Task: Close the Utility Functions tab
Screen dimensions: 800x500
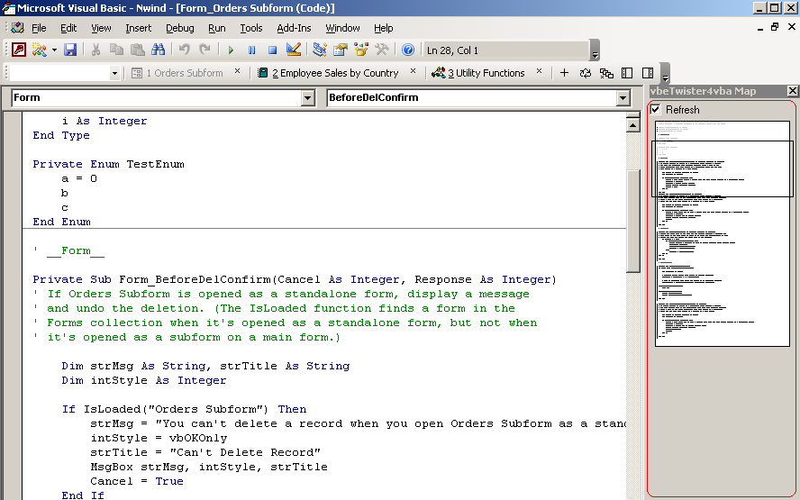Action: click(x=540, y=71)
